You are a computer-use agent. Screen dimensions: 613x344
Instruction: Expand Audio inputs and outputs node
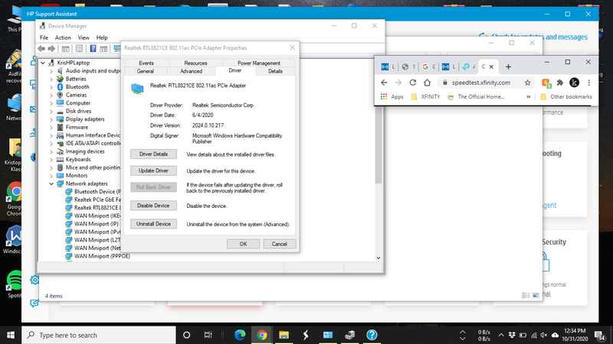[x=51, y=71]
